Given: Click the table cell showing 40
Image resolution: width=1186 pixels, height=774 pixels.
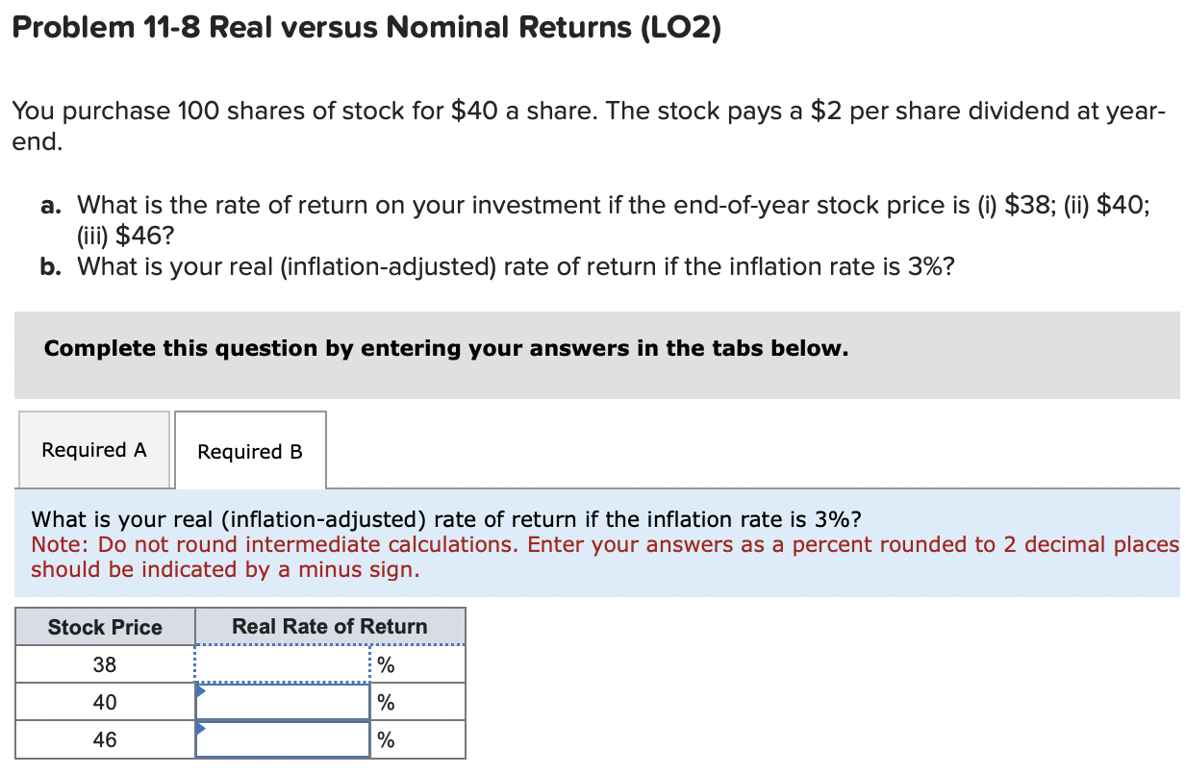Looking at the screenshot, I should pyautogui.click(x=104, y=701).
